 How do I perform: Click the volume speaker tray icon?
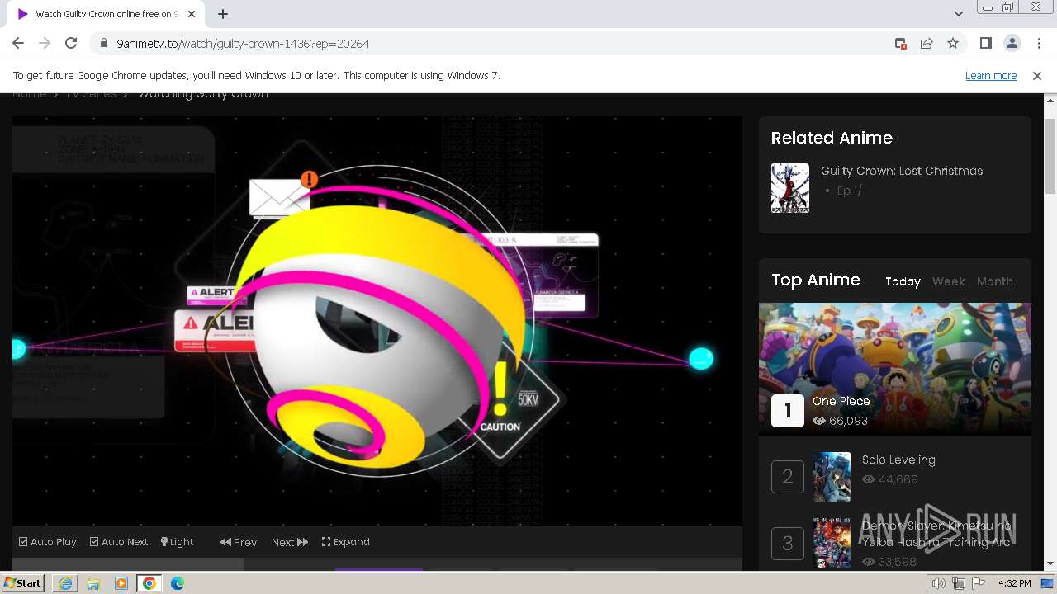pos(939,583)
